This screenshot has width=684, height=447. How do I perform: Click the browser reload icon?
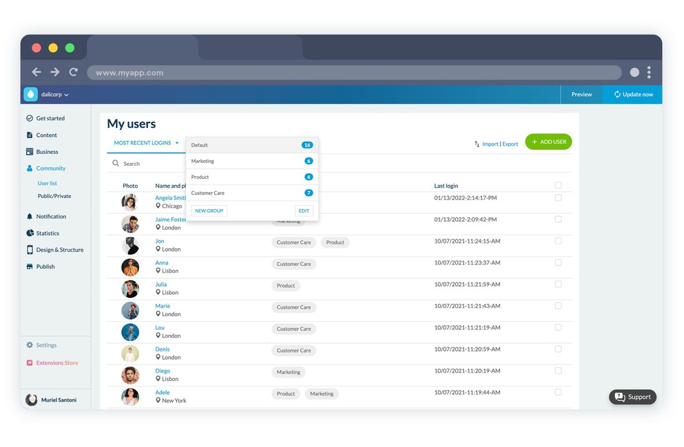coord(74,72)
